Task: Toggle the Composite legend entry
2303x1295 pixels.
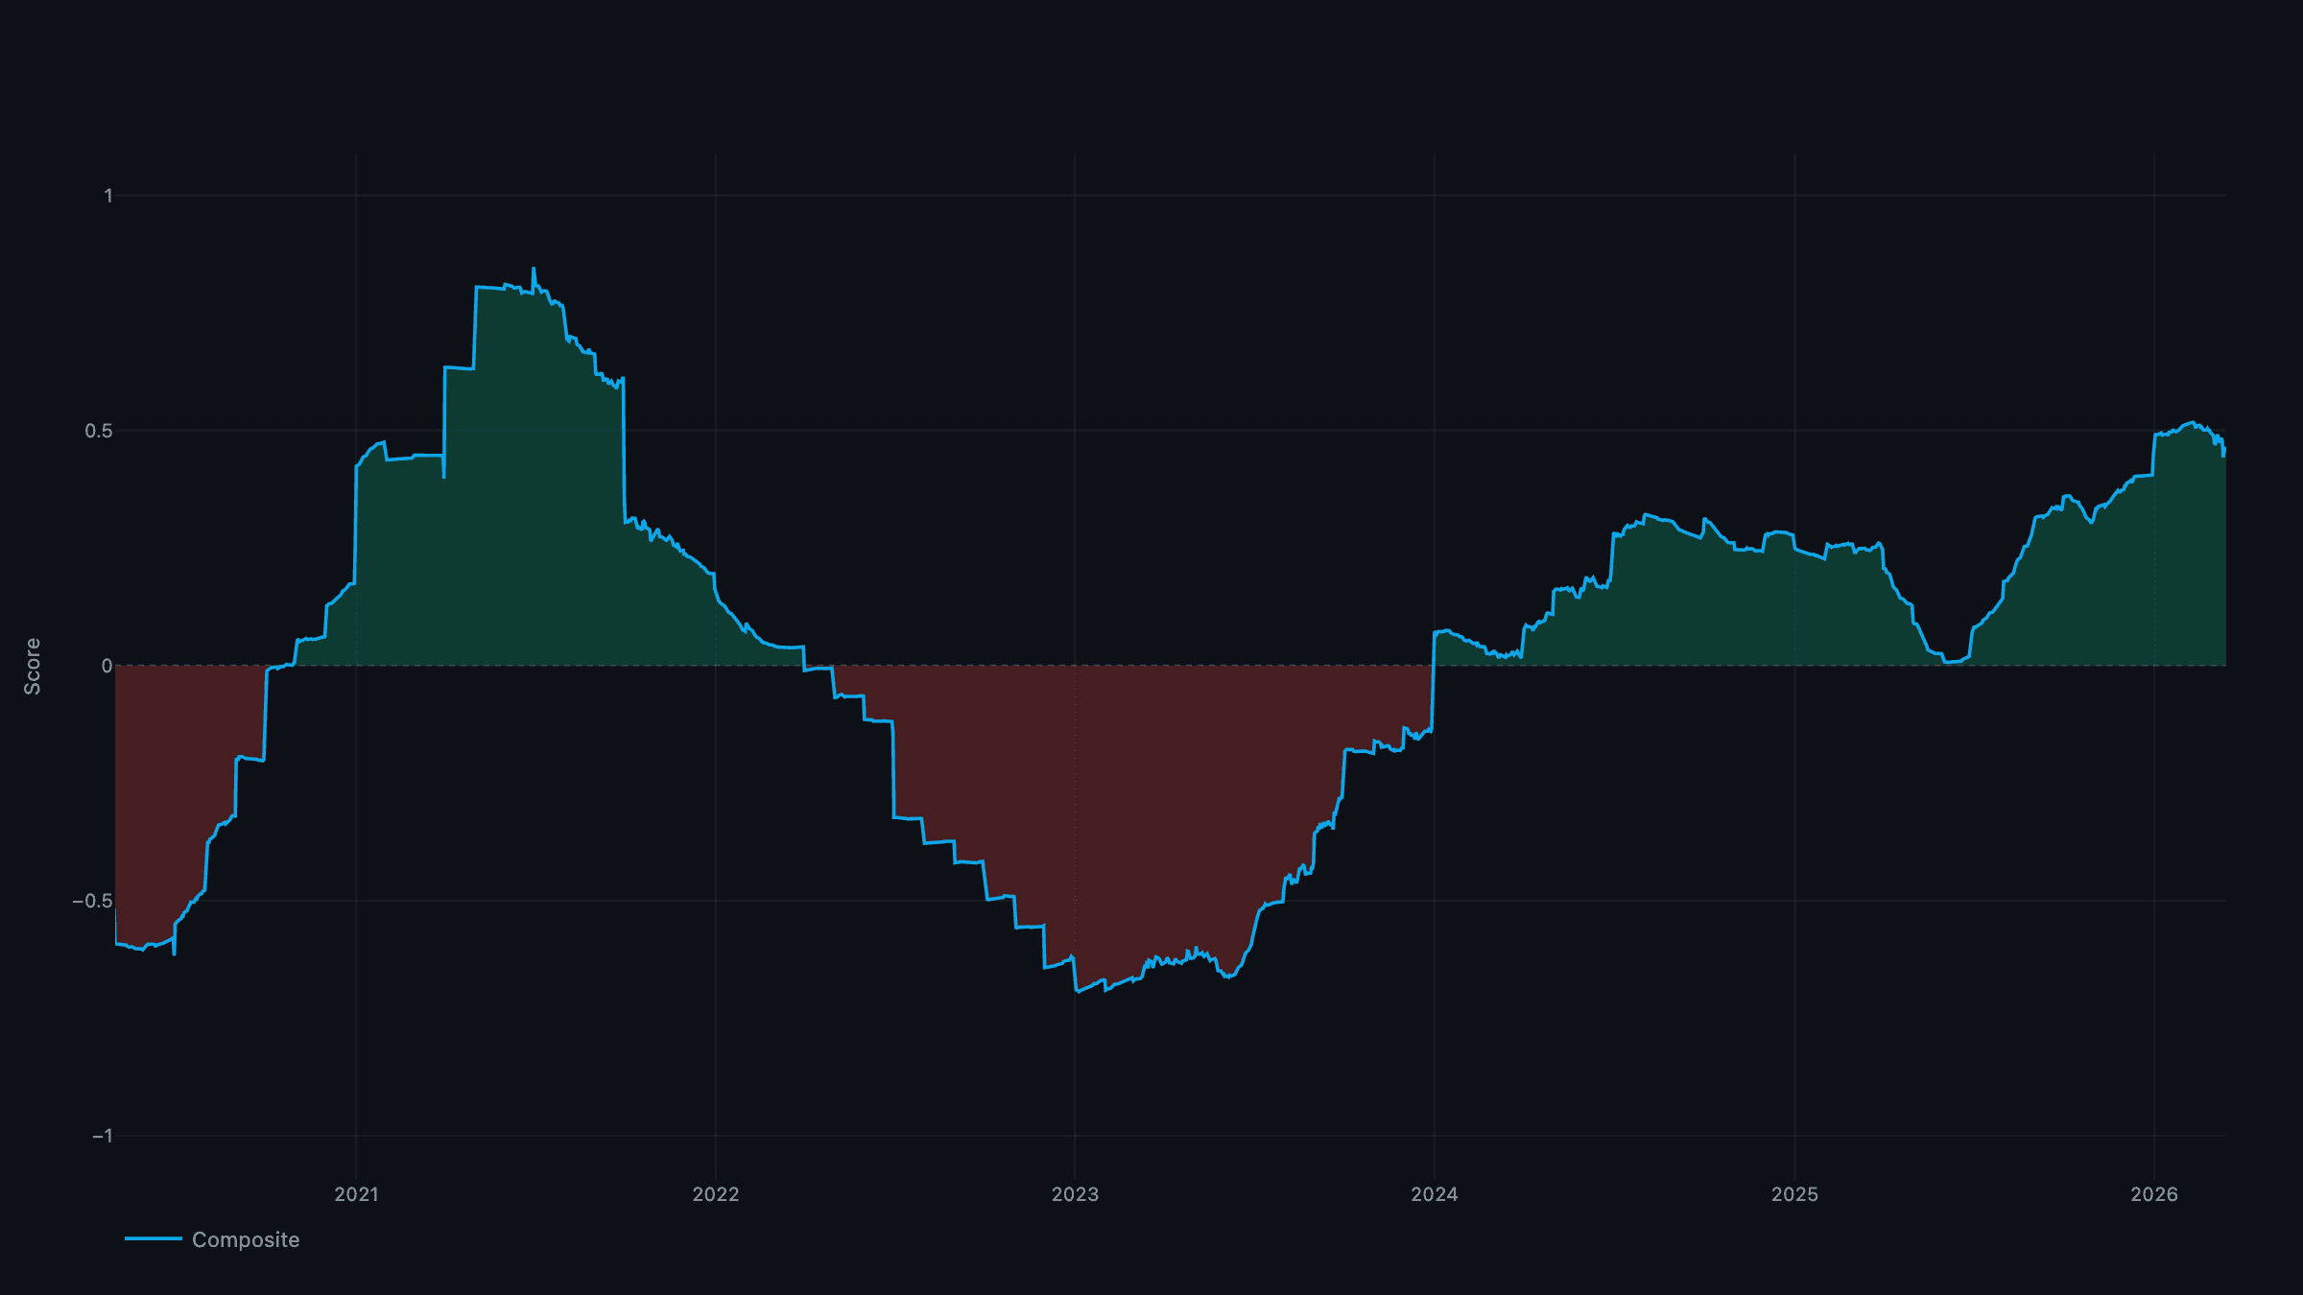Action: [x=212, y=1239]
